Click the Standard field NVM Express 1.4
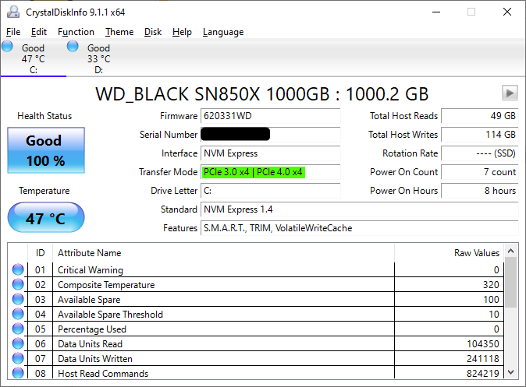 [x=360, y=209]
